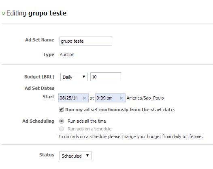Viewport: 213px width, 169px height.
Task: Click the Auction type value
Action: click(x=67, y=54)
